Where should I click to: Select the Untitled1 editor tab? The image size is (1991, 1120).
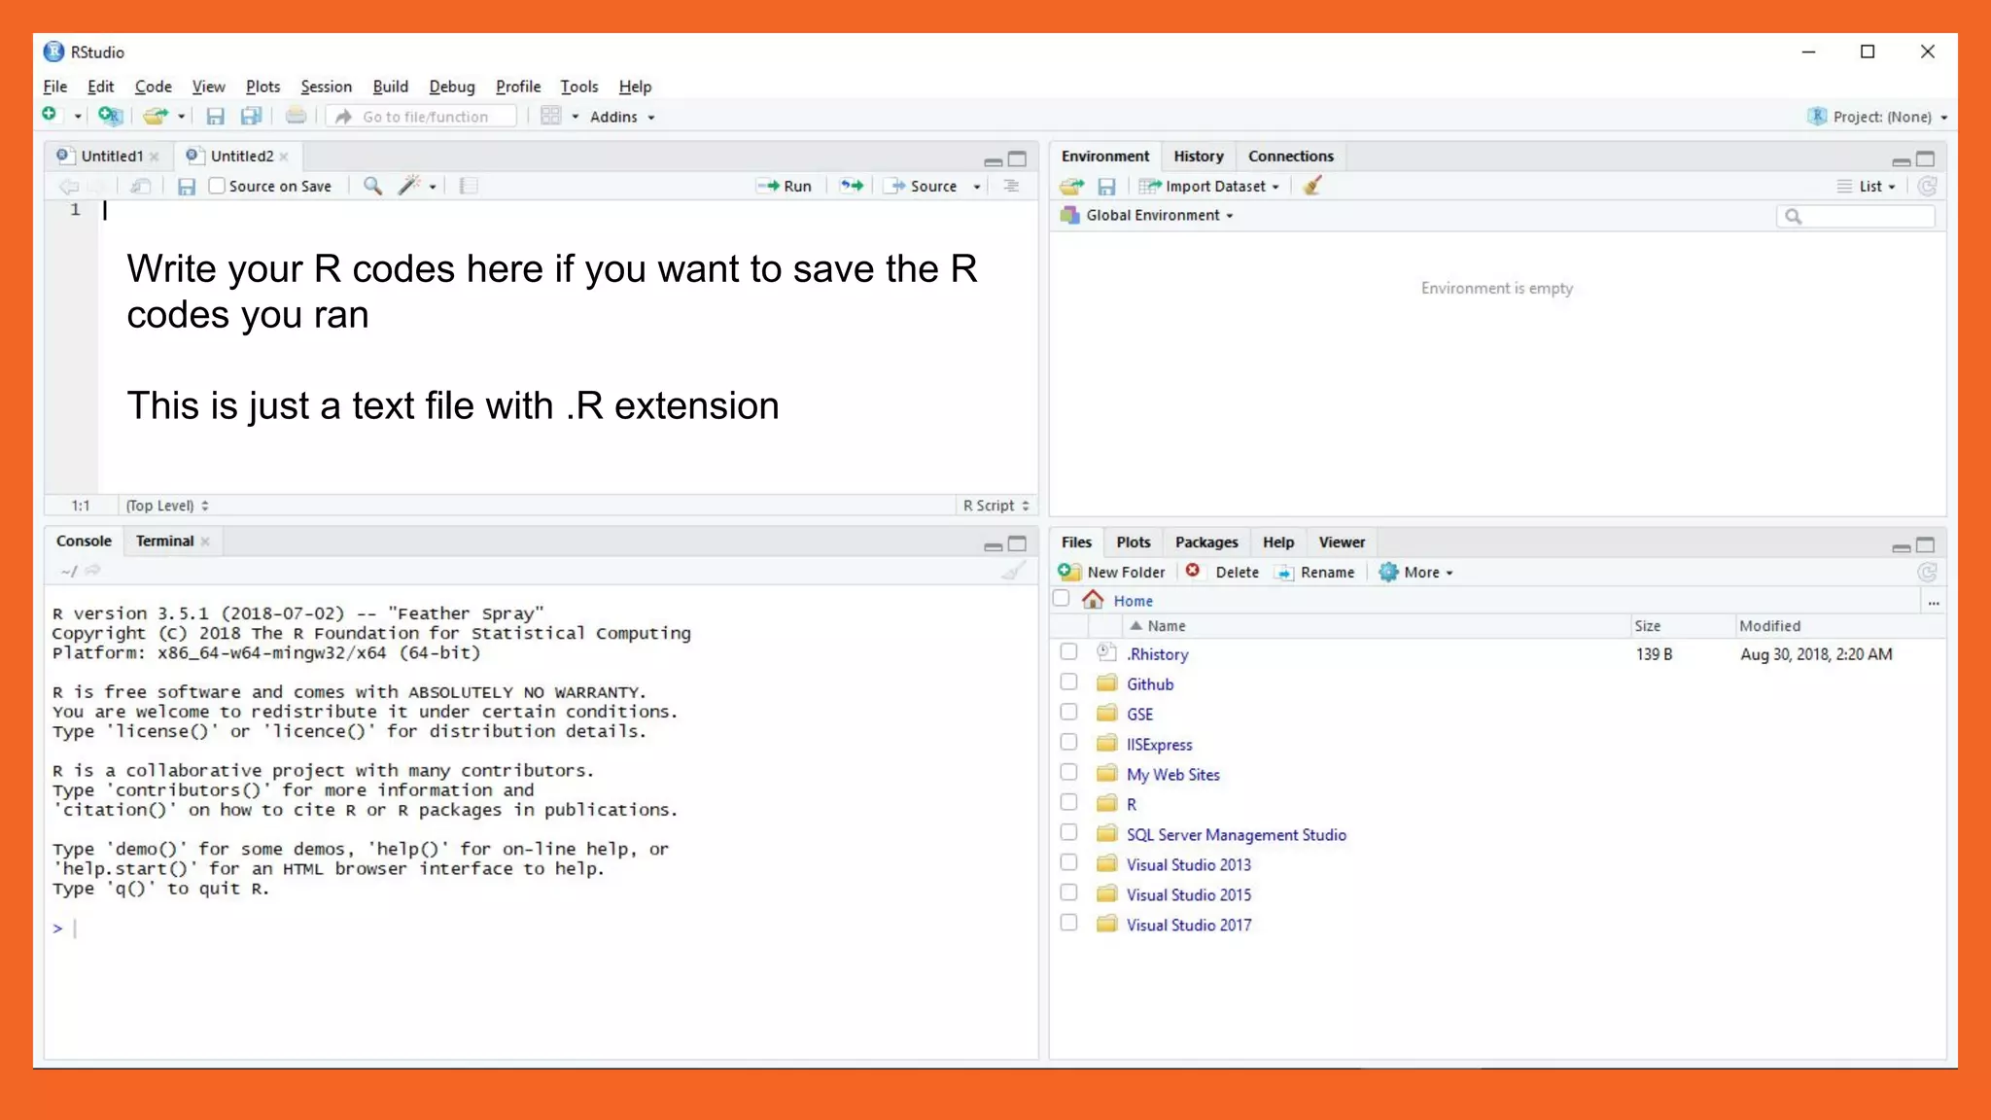click(111, 156)
